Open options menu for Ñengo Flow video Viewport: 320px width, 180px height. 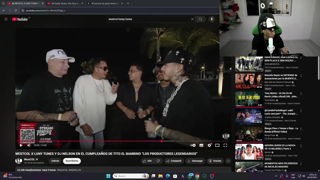pyautogui.click(x=301, y=129)
